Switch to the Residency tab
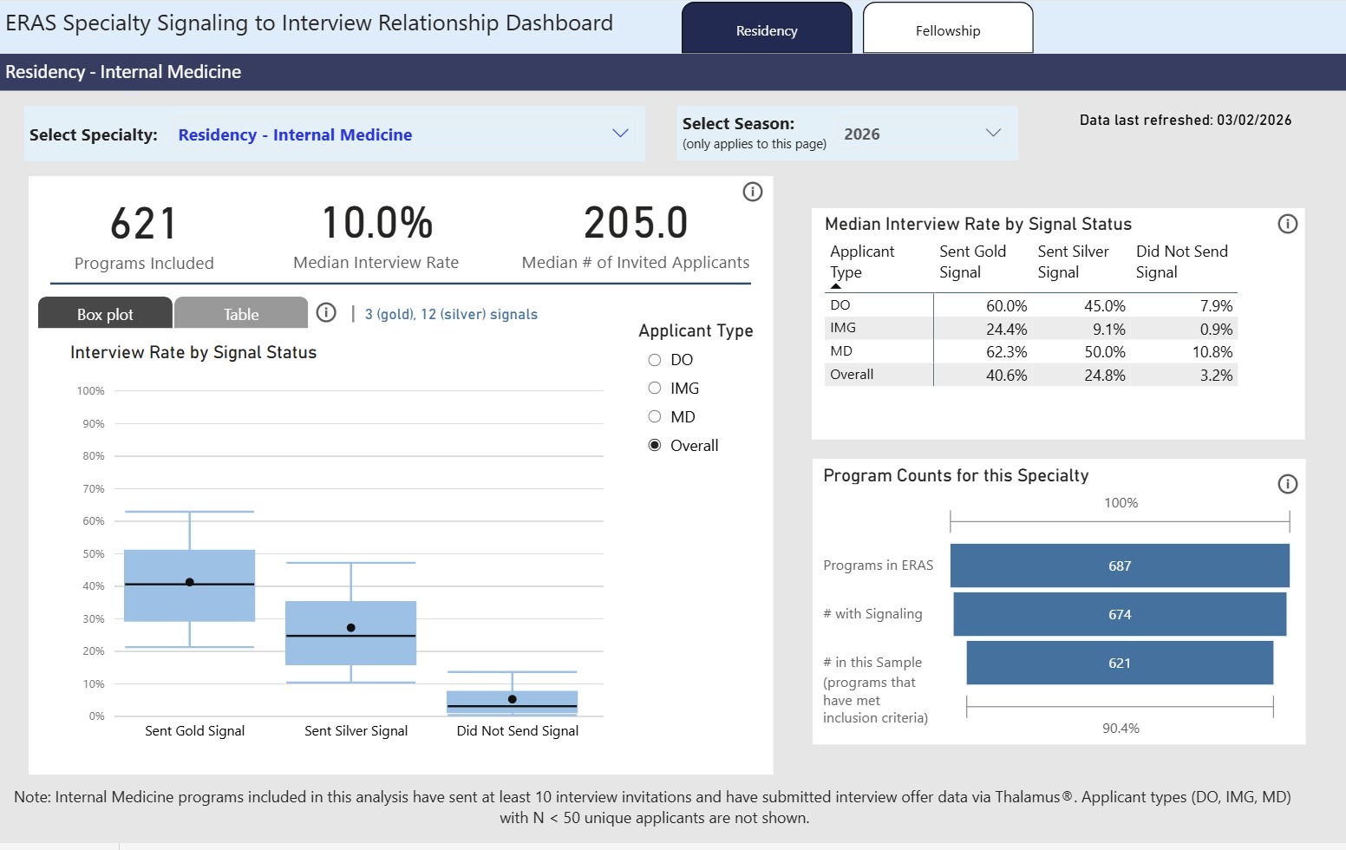Screen dimensions: 1346x850 pyautogui.click(x=767, y=30)
